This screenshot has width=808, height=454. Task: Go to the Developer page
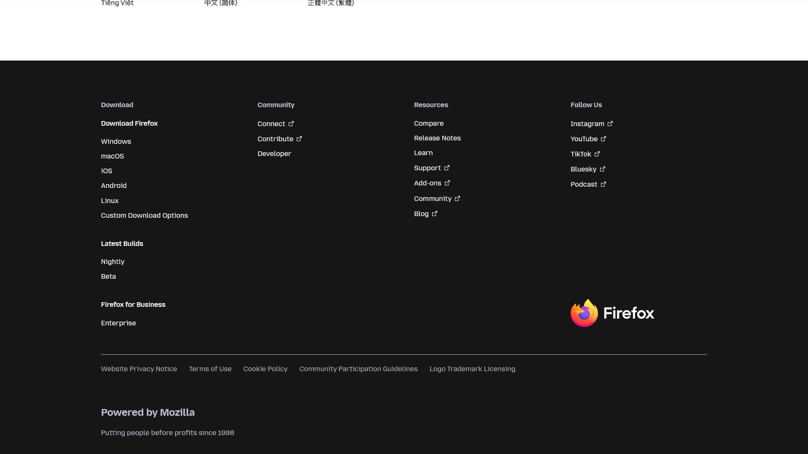click(x=274, y=153)
